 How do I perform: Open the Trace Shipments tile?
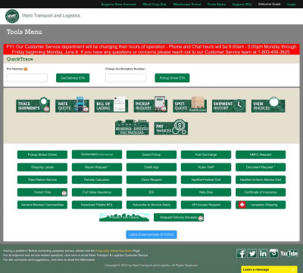[33, 106]
